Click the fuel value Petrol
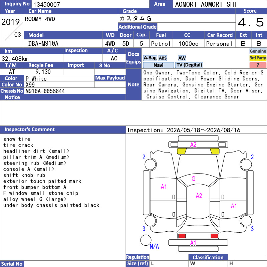Screen dimensions: 267x267 point(161,44)
